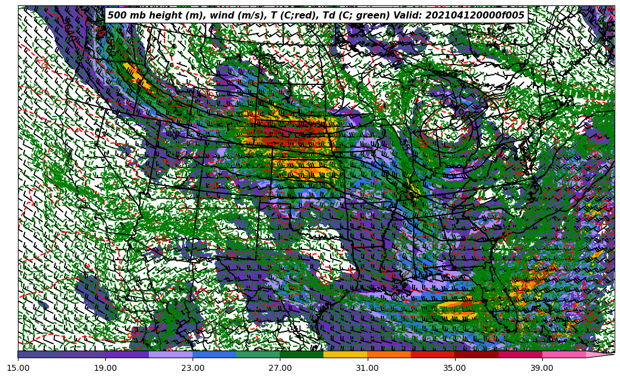Viewport: 620px width, 378px height.
Task: Click the 31.00 colorbar tick label
Action: pyautogui.click(x=367, y=368)
